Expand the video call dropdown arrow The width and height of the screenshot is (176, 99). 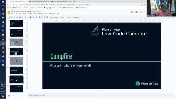coord(144,12)
